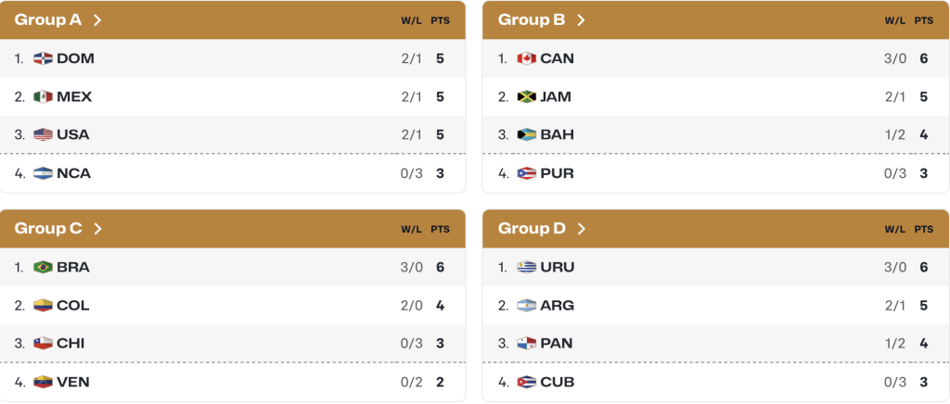Screen dimensions: 950x404
Task: Click the Argentina flag icon
Action: 527,305
